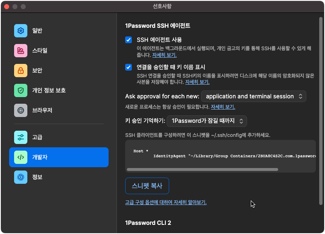Select the 브라우저 section

click(59, 110)
